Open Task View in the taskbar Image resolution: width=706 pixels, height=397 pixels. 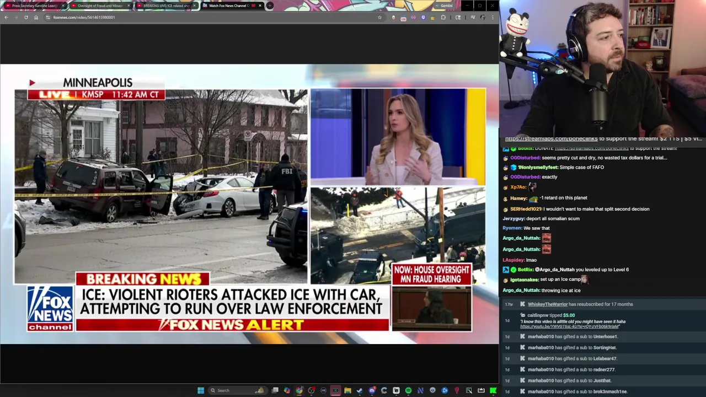[275, 390]
